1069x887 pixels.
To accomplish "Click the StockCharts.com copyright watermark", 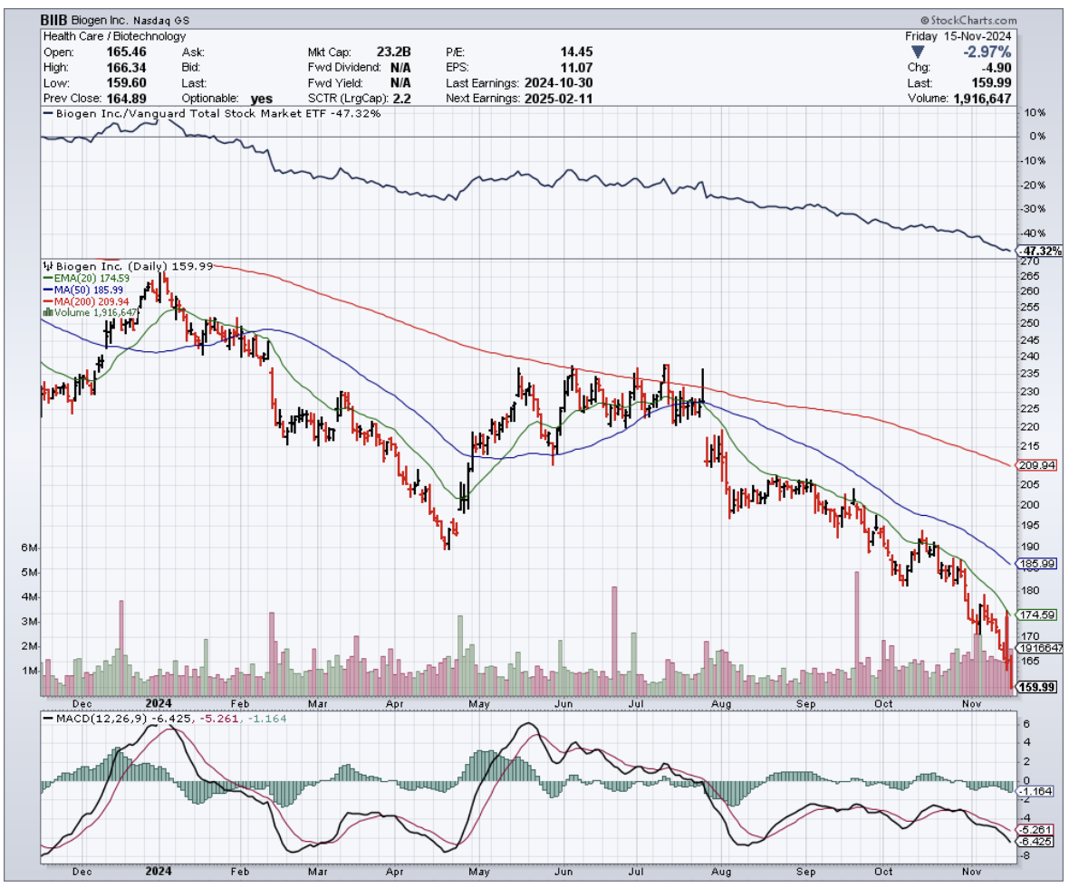I will tap(968, 20).
